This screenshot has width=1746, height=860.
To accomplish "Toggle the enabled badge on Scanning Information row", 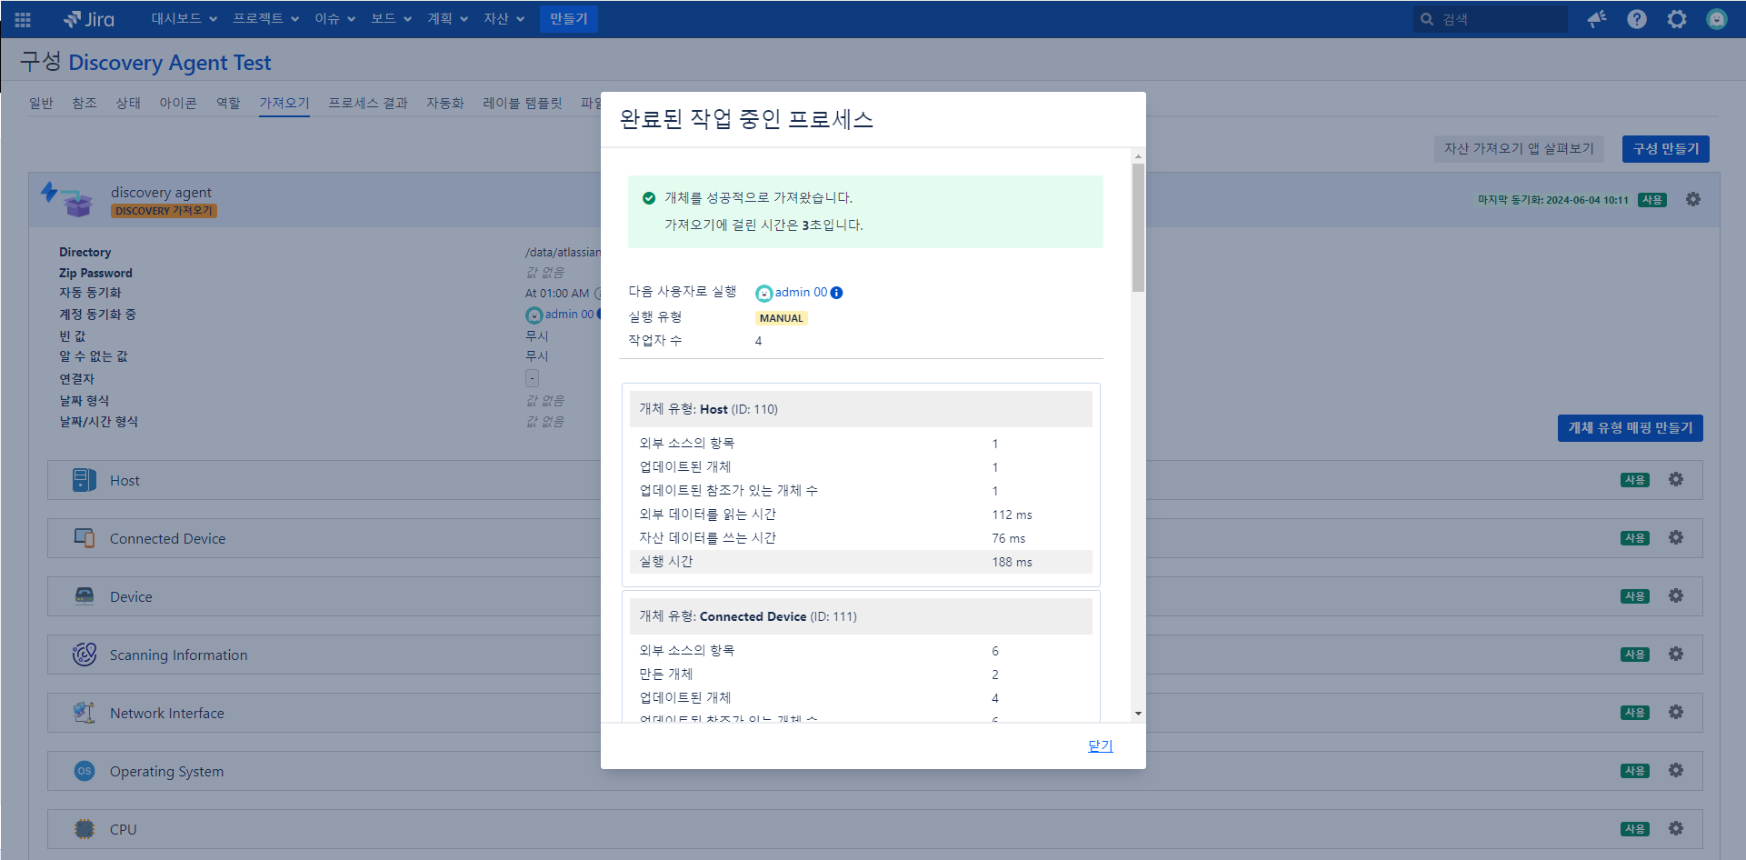I will pyautogui.click(x=1634, y=655).
